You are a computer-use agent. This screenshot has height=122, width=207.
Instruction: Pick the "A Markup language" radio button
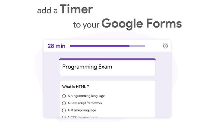[64, 110]
